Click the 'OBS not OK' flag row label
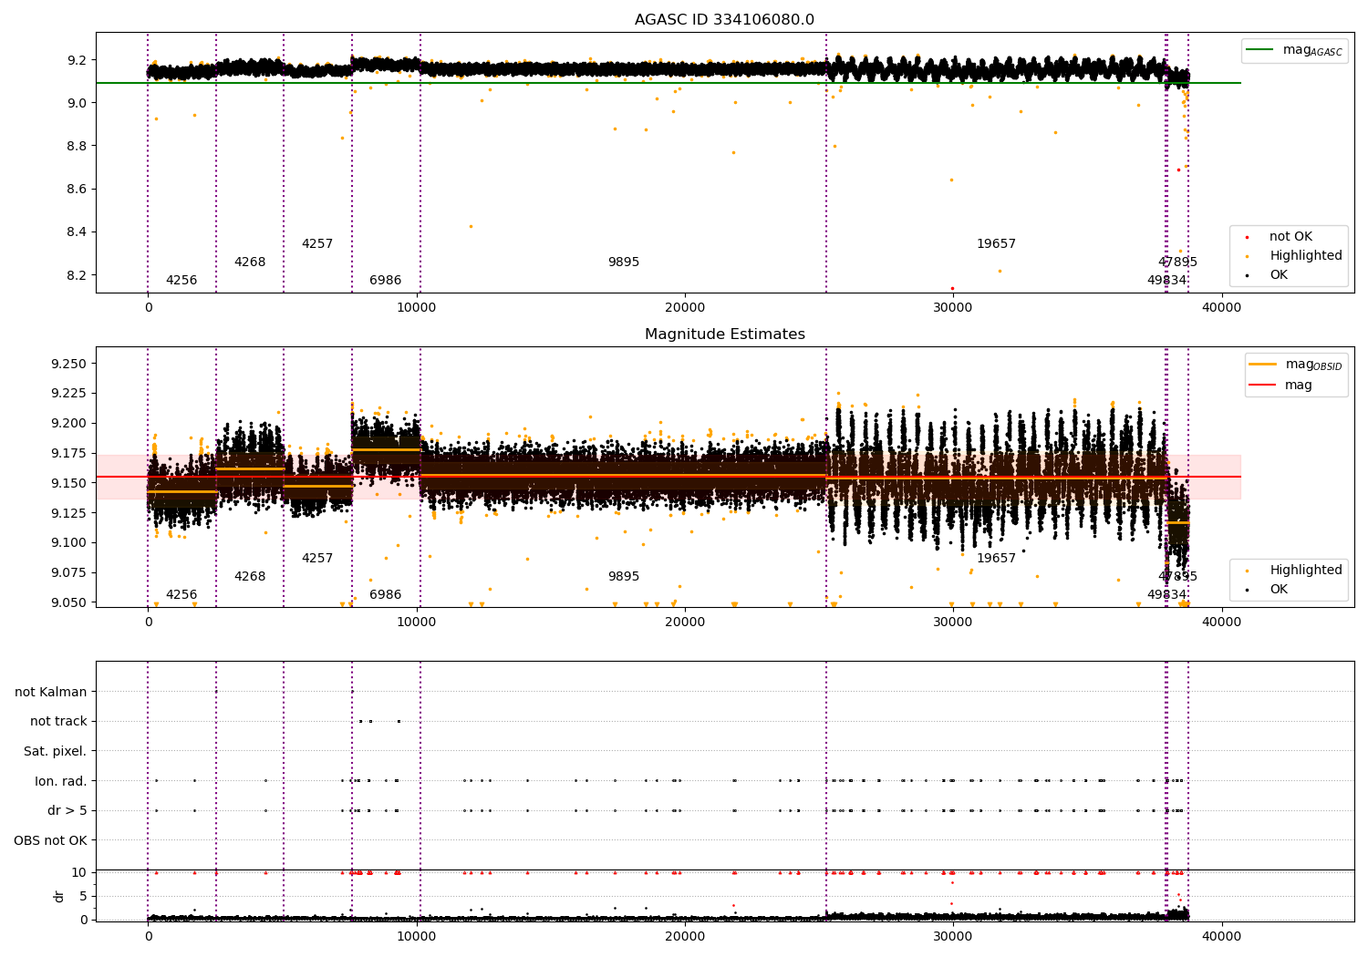The height and width of the screenshot is (957, 1368). pos(51,840)
